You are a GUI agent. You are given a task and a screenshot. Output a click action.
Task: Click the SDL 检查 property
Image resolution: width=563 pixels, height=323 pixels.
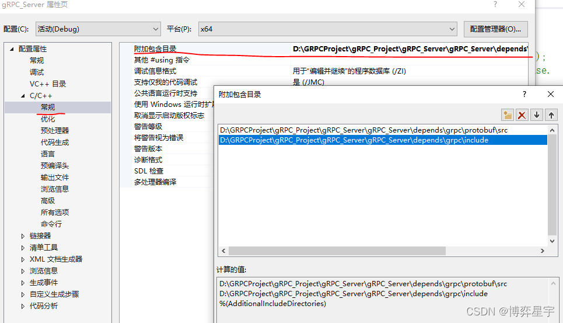[x=149, y=171]
